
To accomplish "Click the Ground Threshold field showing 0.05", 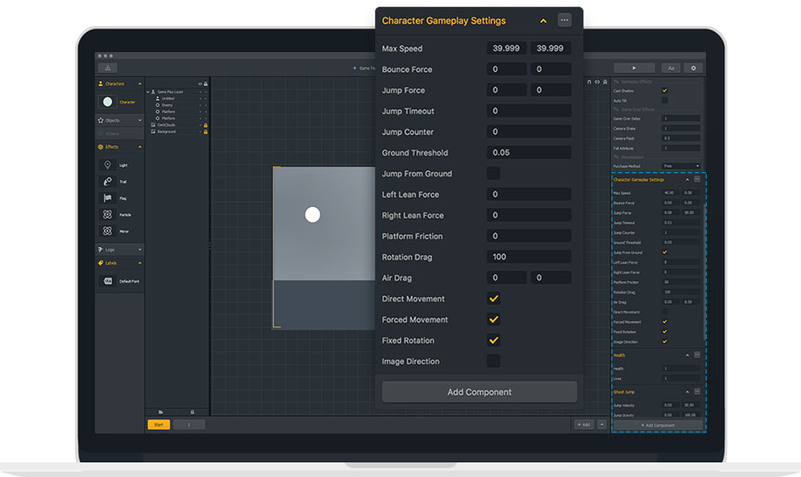I will [x=528, y=152].
